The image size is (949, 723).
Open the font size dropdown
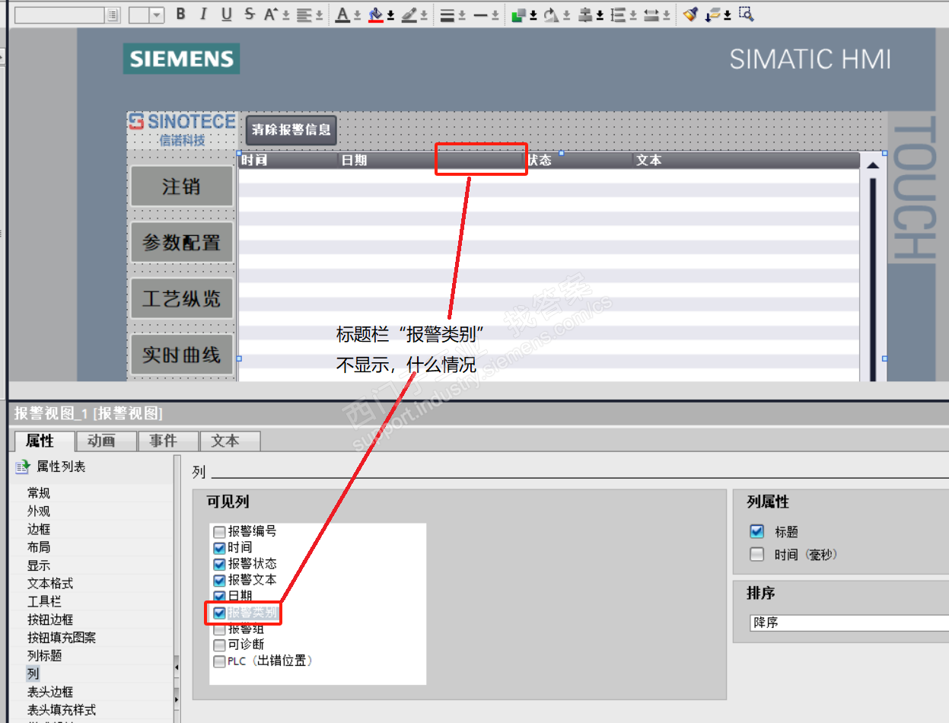tap(157, 14)
